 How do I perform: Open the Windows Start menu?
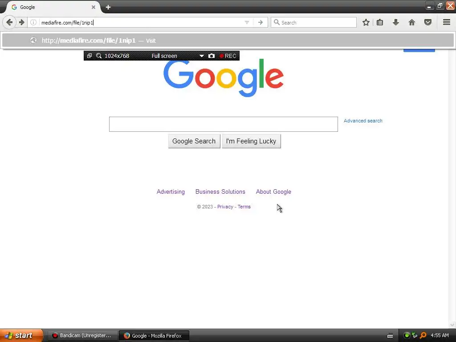click(x=21, y=335)
